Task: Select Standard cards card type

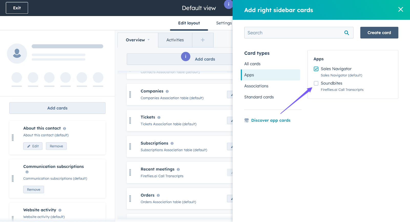Action: (x=259, y=97)
